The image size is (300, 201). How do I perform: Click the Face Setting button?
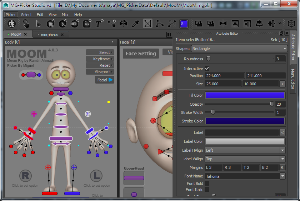[141, 54]
